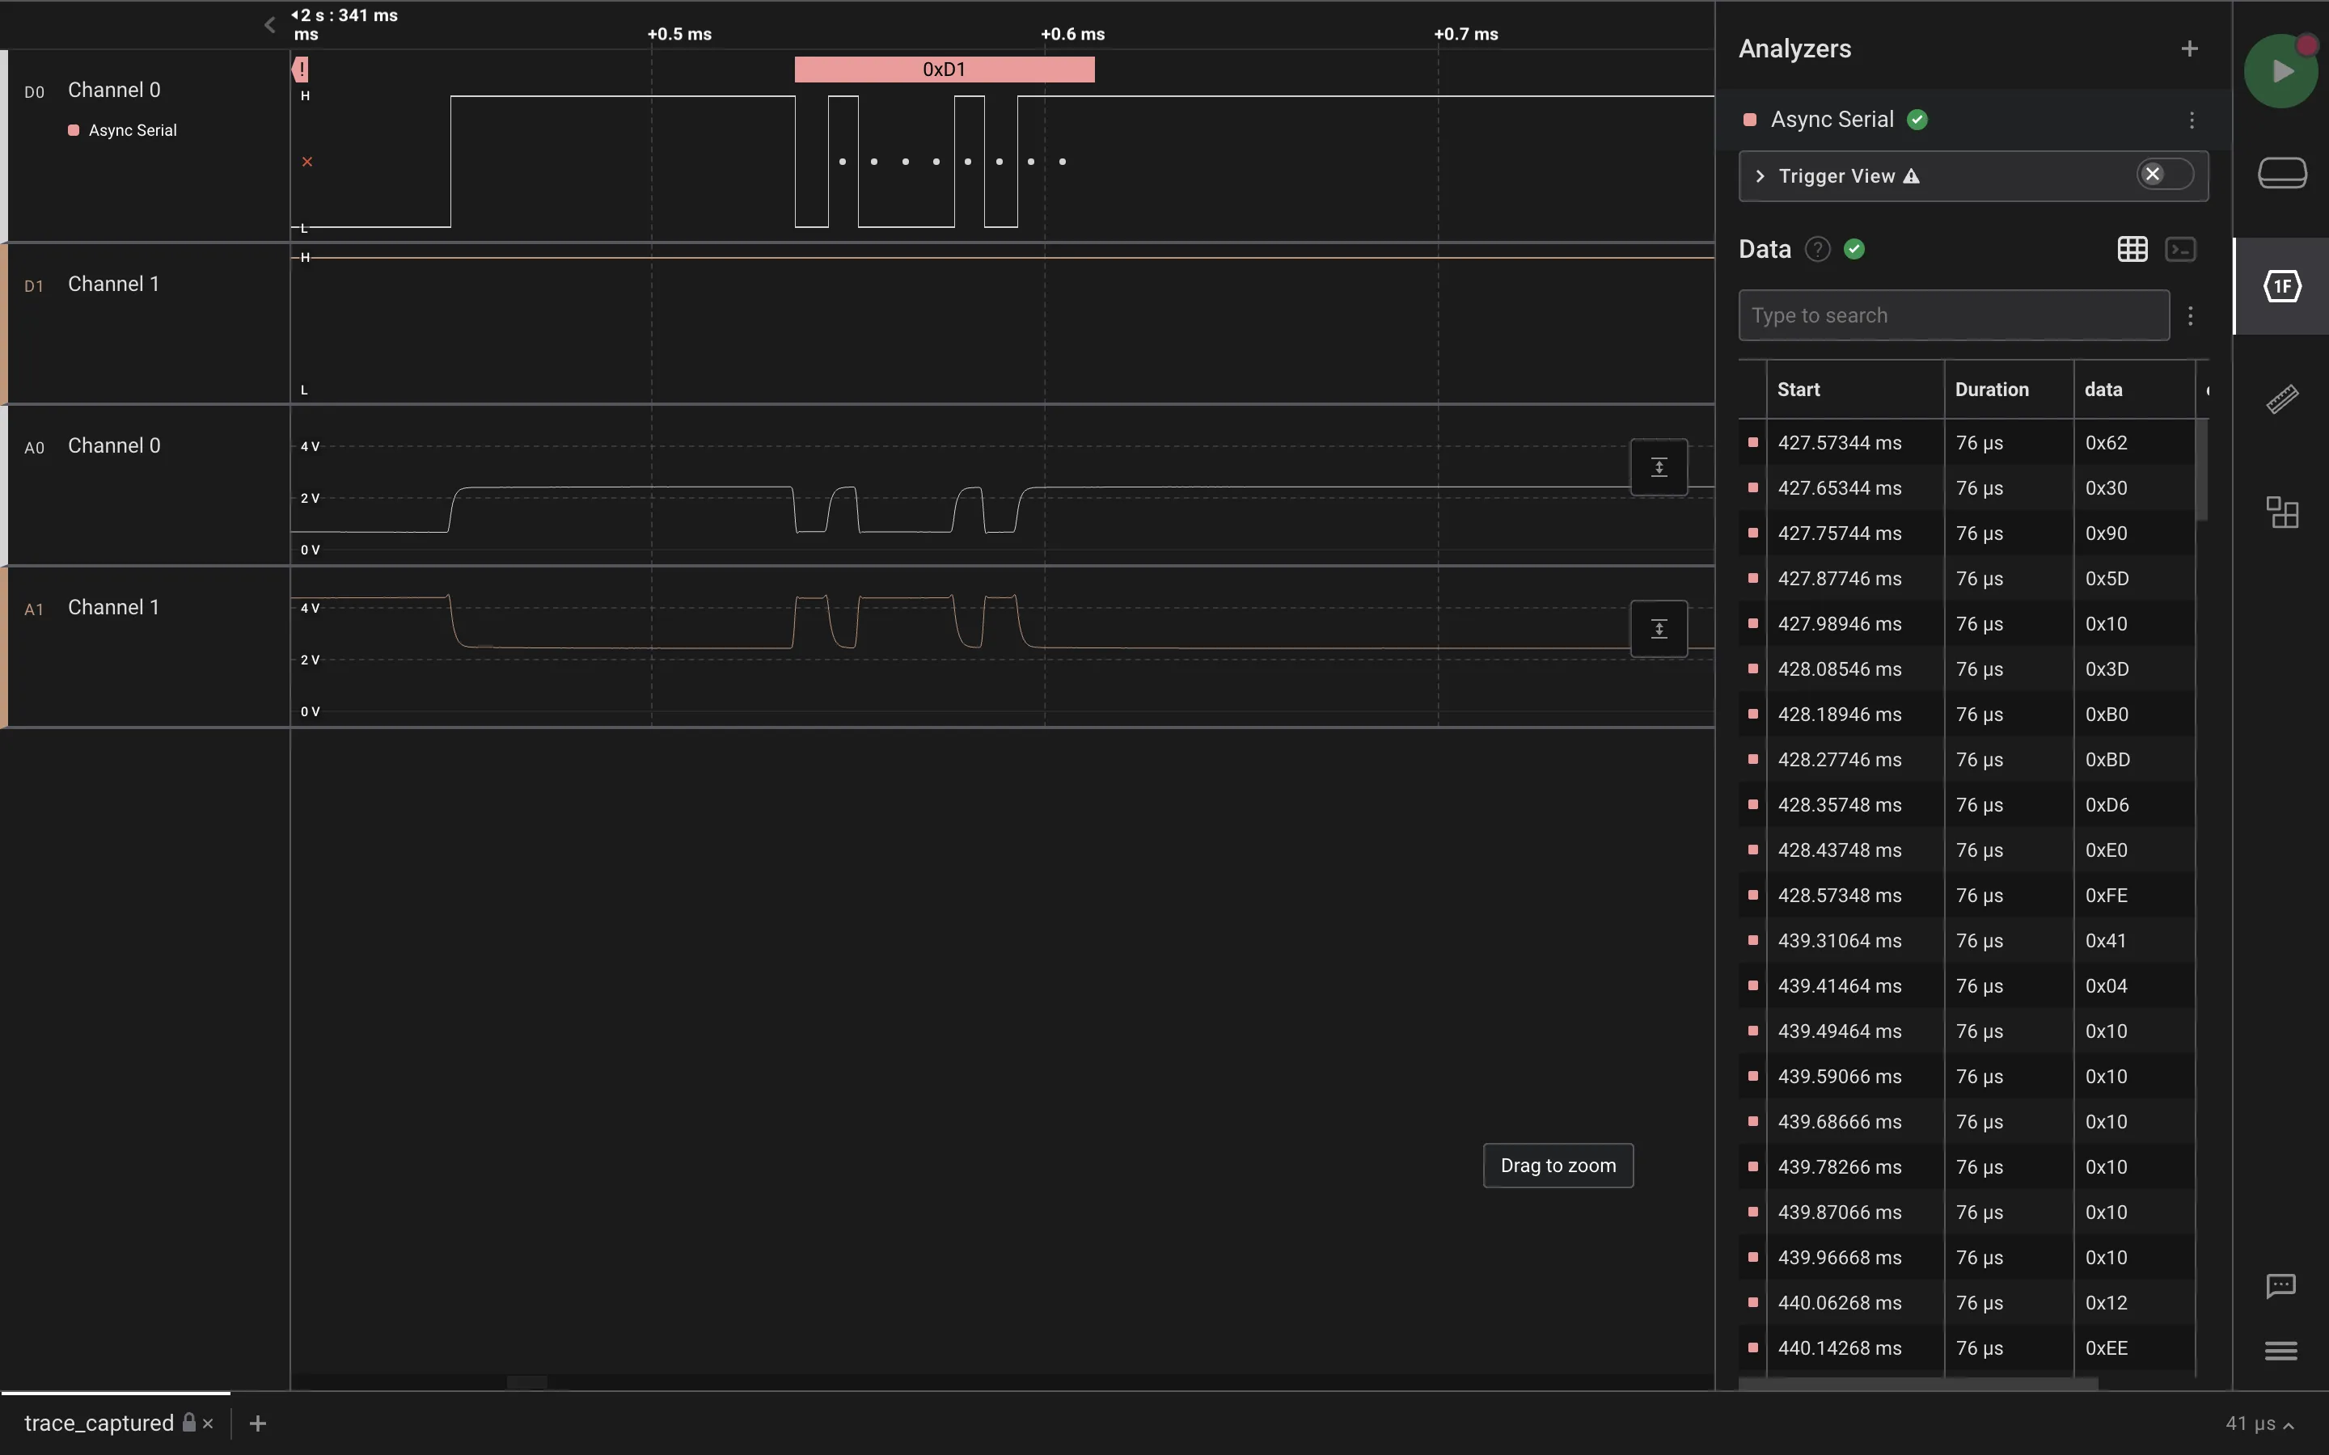Viewport: 2329px width, 1455px height.
Task: Select the row with data 0x41
Action: [1968, 940]
